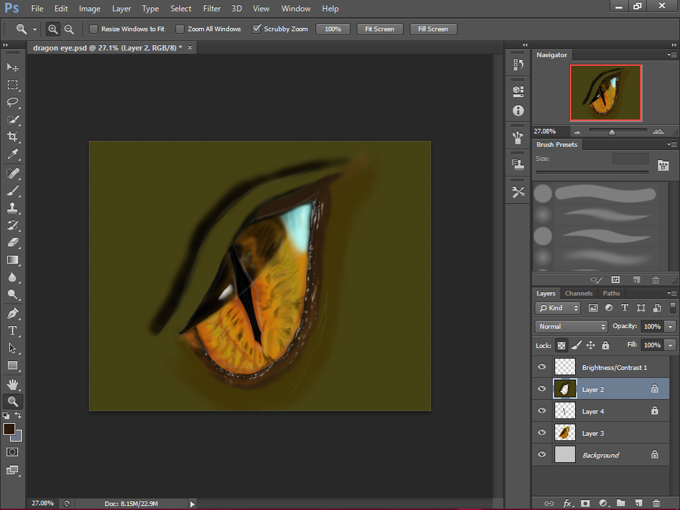The image size is (680, 510).
Task: Pick the Type tool from the toolbar
Action: pos(13,330)
